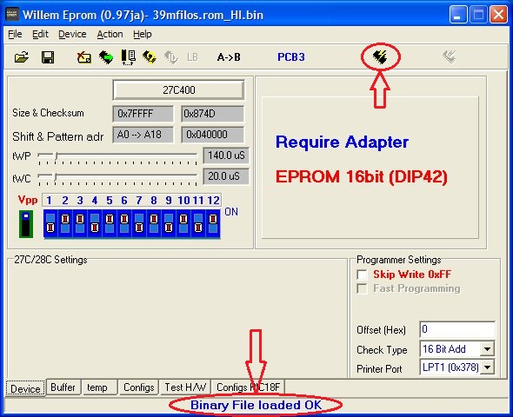Click the A->B toolbar button

click(x=229, y=57)
